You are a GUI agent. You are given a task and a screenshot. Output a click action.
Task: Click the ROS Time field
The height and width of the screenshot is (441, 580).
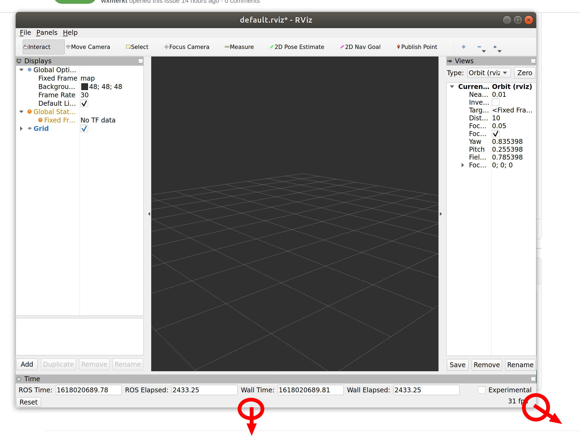89,390
